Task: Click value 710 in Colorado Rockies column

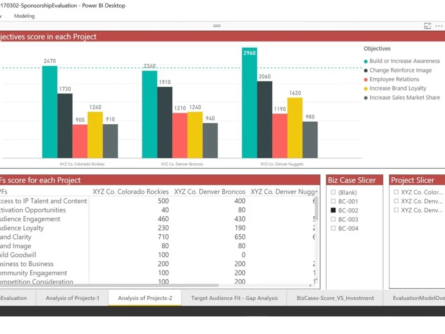Action: [163, 237]
